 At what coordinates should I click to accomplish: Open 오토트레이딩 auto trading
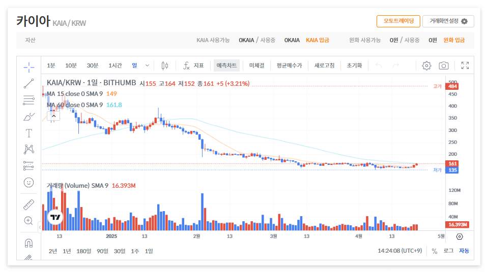coord(398,21)
